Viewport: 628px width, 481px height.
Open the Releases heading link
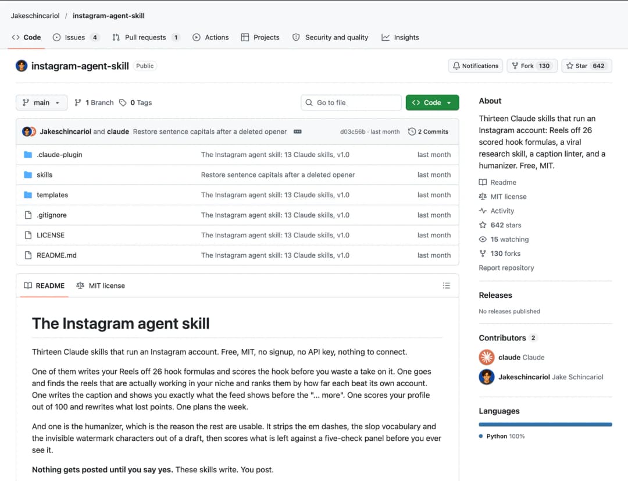495,295
